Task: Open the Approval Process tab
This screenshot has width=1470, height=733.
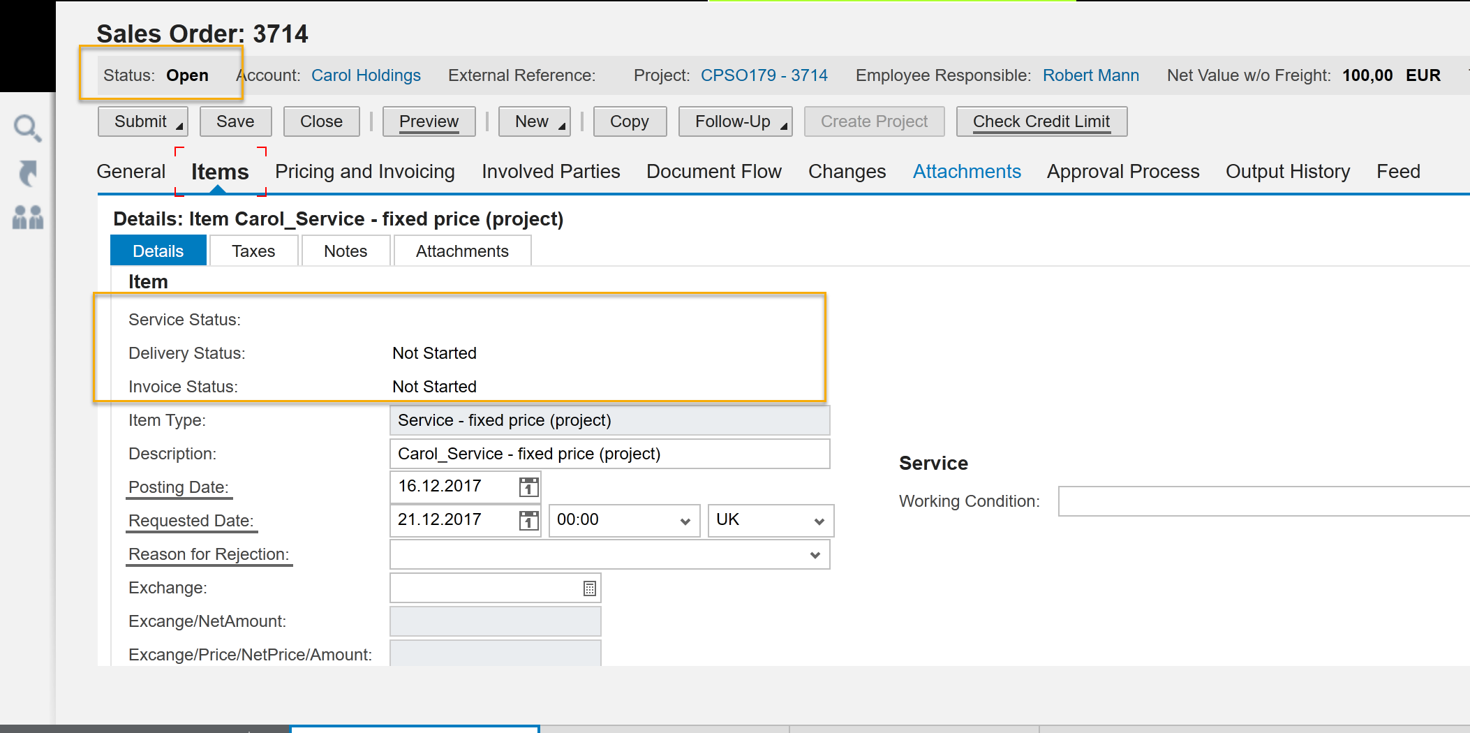Action: coord(1123,172)
